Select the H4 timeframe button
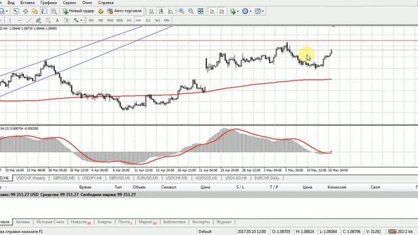Screen dimensions: 418x235 [138, 20]
